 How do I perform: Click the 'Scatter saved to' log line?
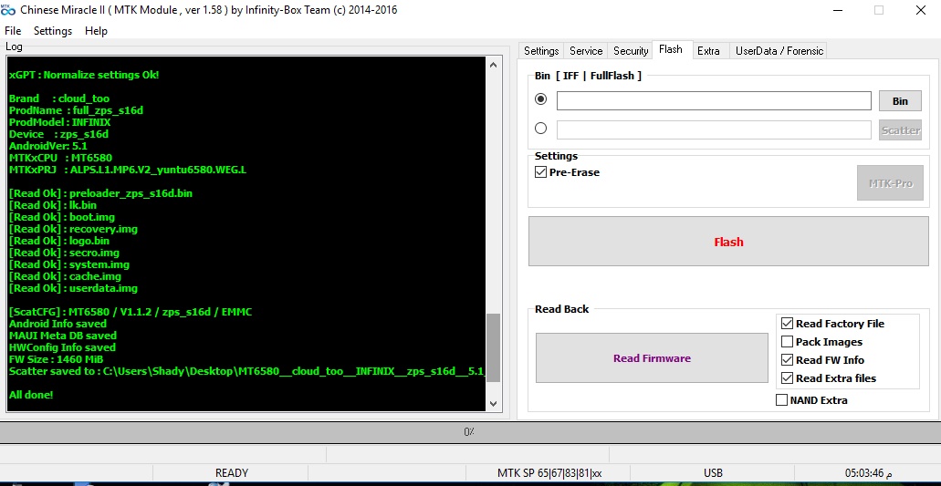246,371
